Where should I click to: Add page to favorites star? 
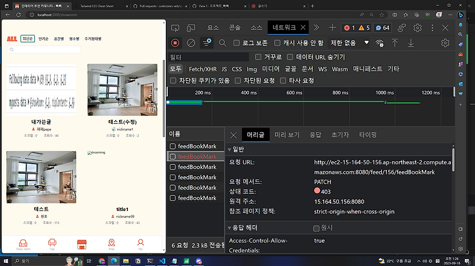[382, 15]
